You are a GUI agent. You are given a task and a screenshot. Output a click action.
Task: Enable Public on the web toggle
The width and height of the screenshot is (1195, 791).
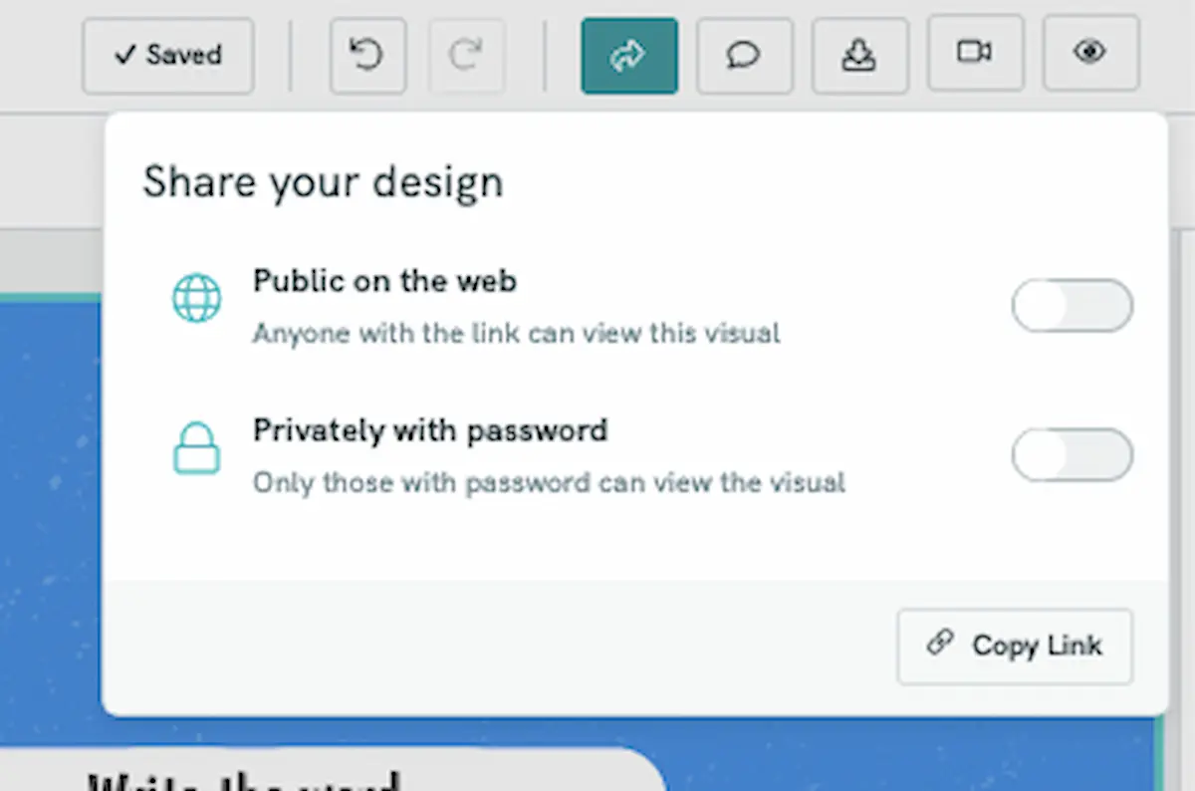(x=1072, y=306)
